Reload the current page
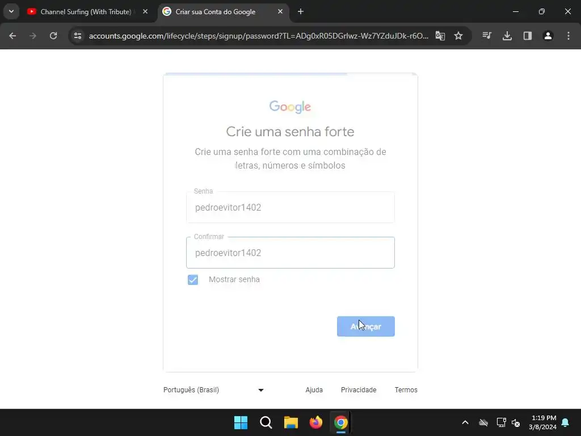The image size is (581, 436). click(x=53, y=36)
